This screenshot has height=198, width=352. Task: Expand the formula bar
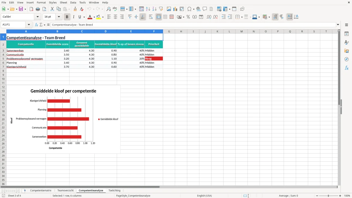338,25
